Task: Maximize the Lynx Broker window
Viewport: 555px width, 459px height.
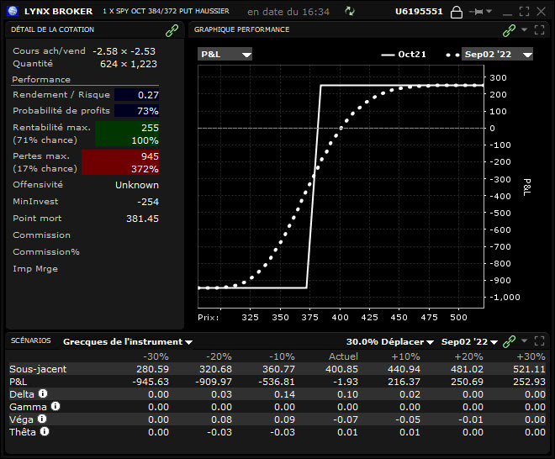Action: [x=524, y=11]
